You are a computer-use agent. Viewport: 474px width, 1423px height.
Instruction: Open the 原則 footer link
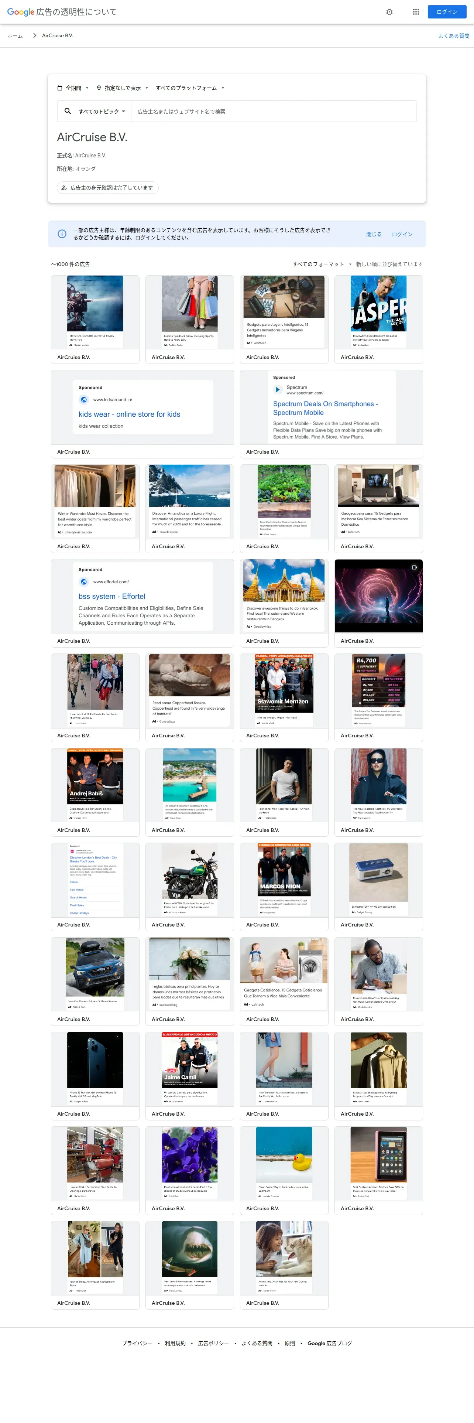click(290, 1343)
